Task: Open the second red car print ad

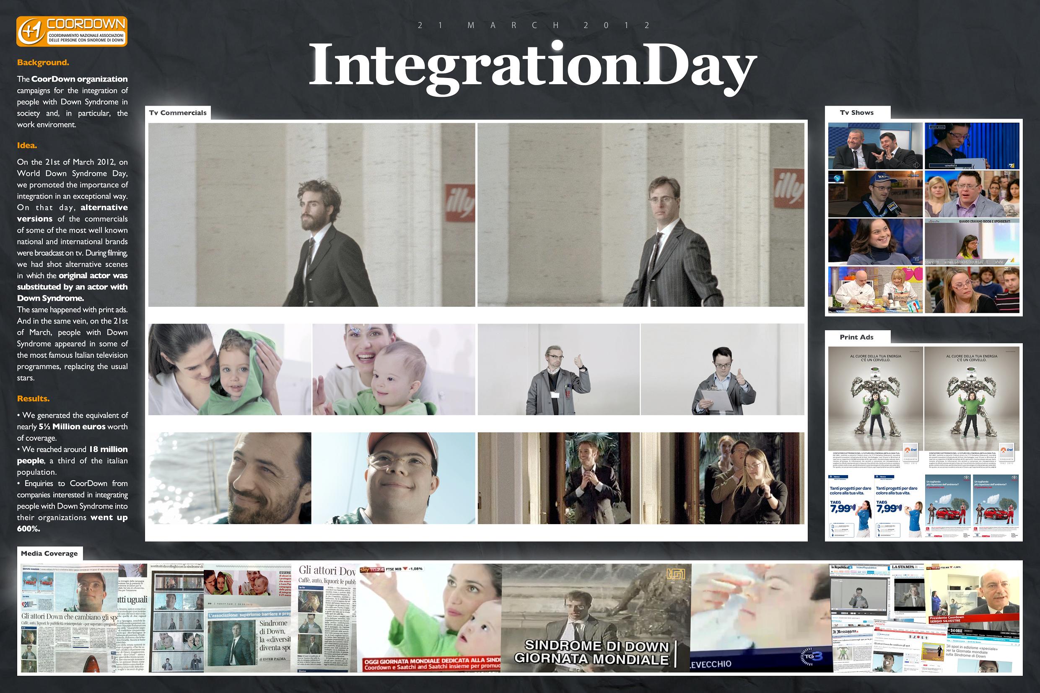Action: [x=996, y=507]
